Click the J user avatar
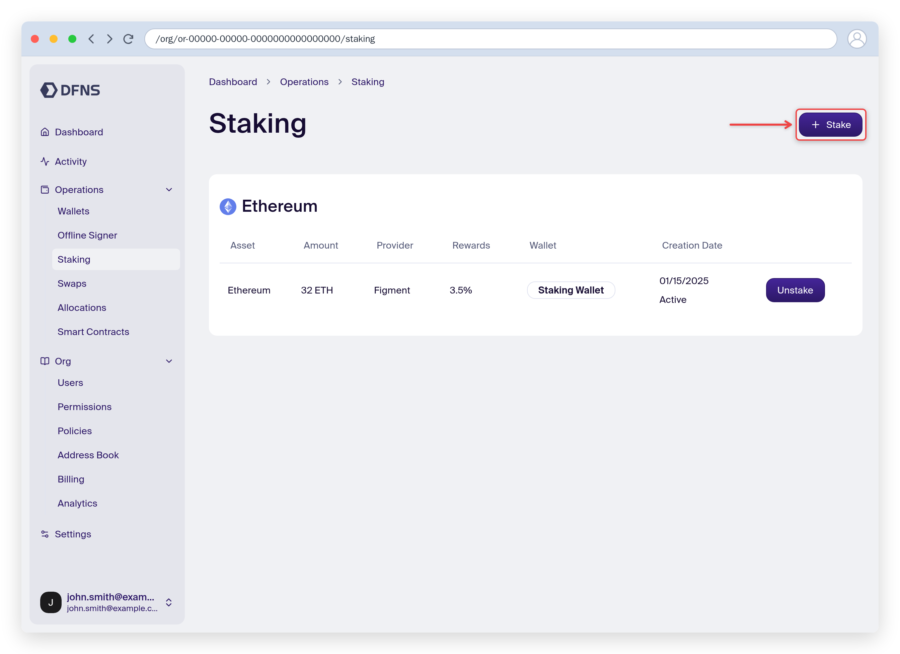900x654 pixels. [x=51, y=602]
